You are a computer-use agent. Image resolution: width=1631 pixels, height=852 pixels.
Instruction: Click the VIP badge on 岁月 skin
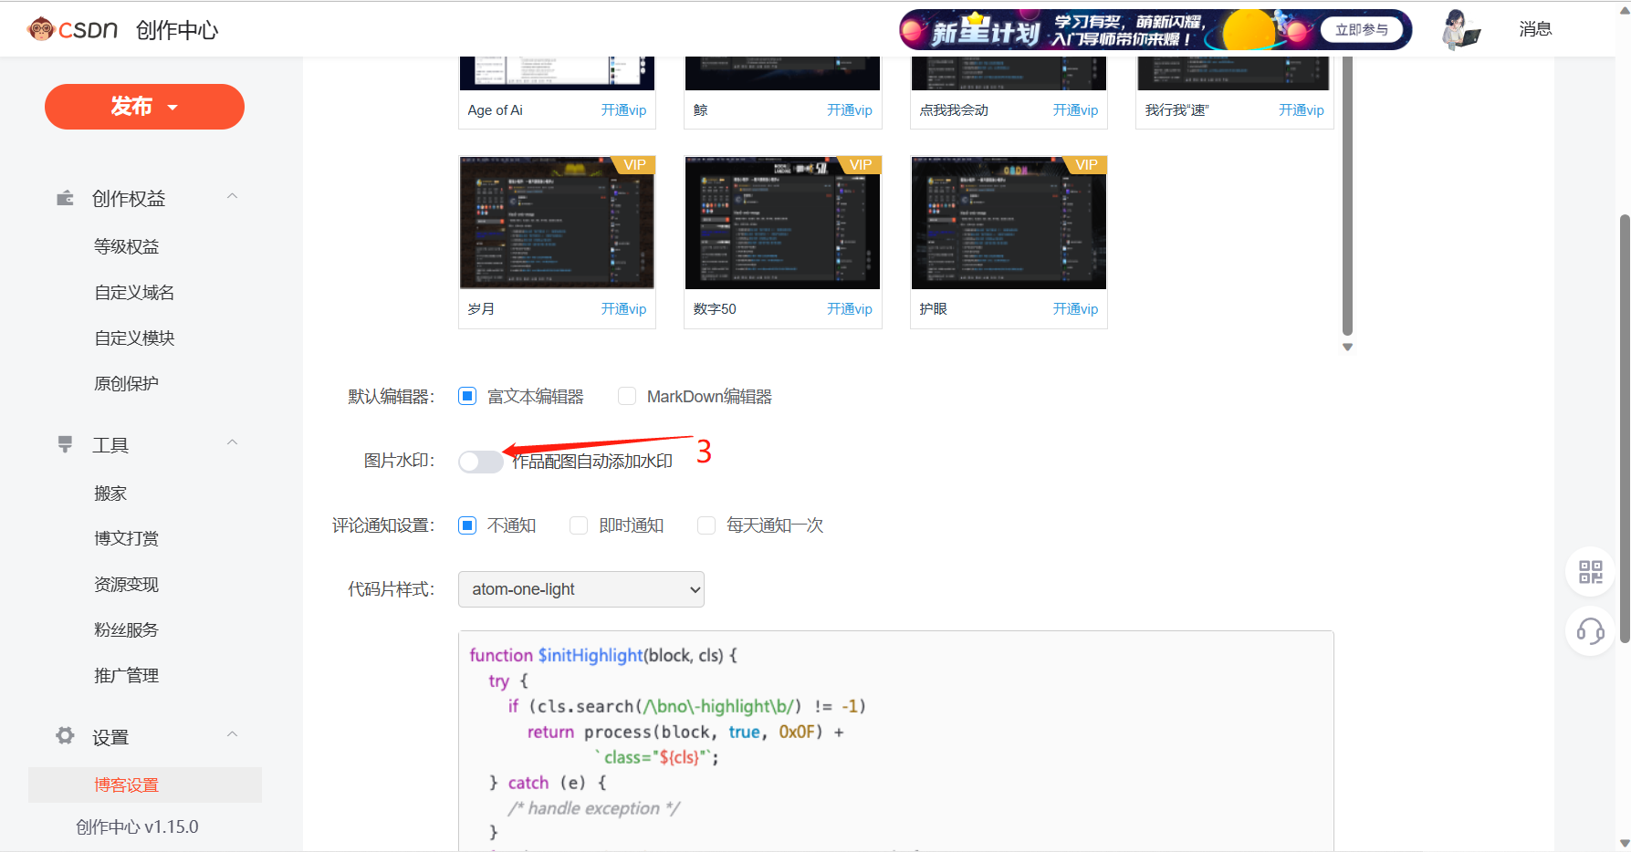[633, 165]
